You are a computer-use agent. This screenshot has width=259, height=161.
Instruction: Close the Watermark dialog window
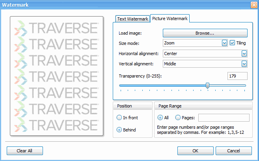pos(254,5)
